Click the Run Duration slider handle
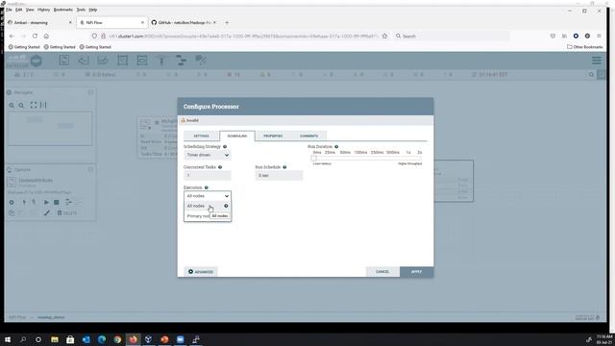 (314, 158)
